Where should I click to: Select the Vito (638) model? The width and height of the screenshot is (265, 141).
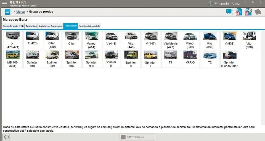pyautogui.click(x=250, y=40)
